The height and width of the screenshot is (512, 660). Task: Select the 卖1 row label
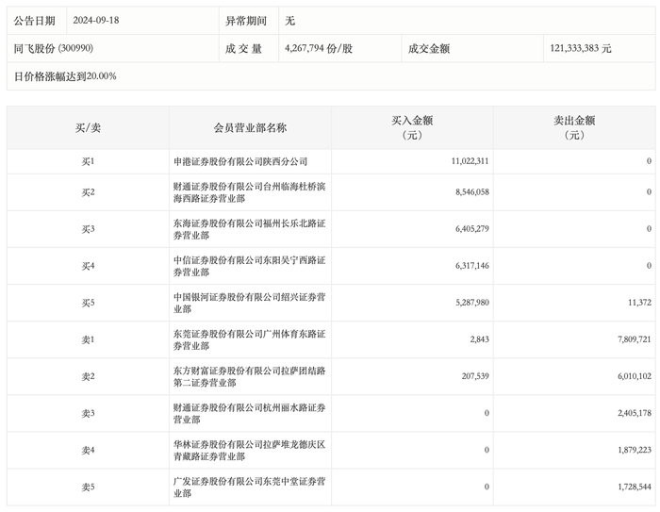pyautogui.click(x=88, y=339)
